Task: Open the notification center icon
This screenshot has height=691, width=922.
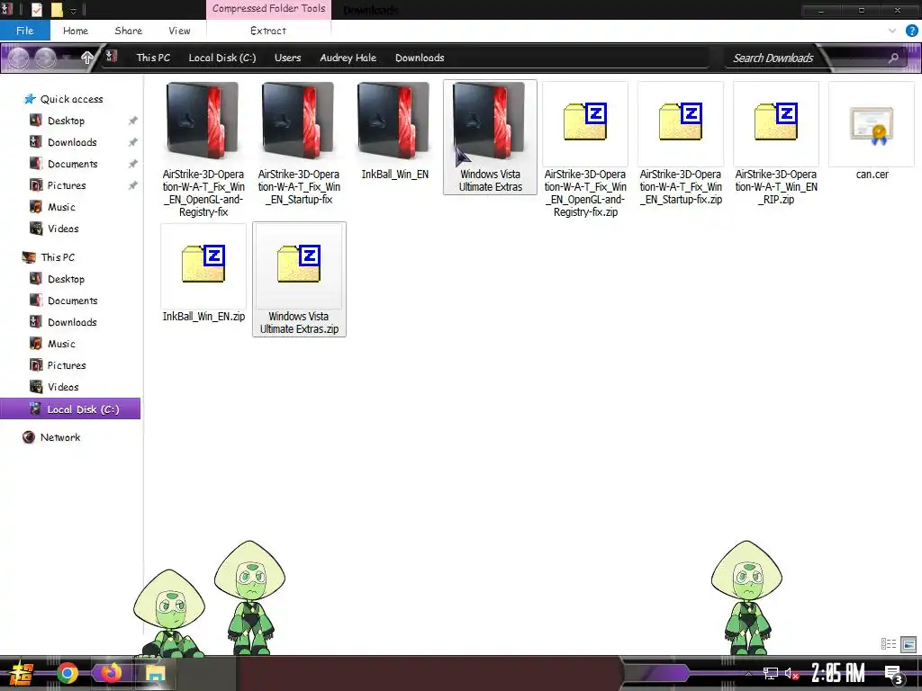Action: 894,675
